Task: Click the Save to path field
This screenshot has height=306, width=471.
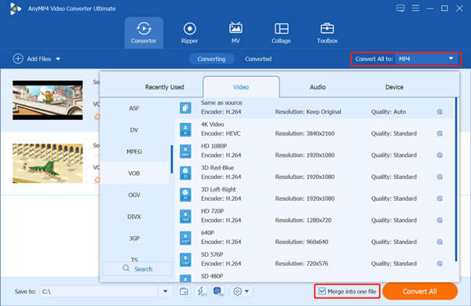Action: coord(99,291)
